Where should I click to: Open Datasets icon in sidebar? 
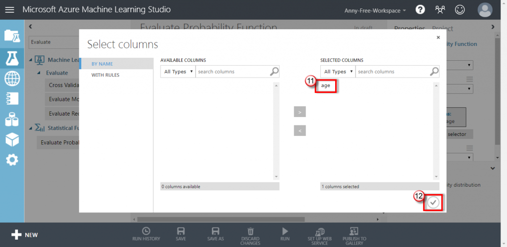(x=12, y=119)
